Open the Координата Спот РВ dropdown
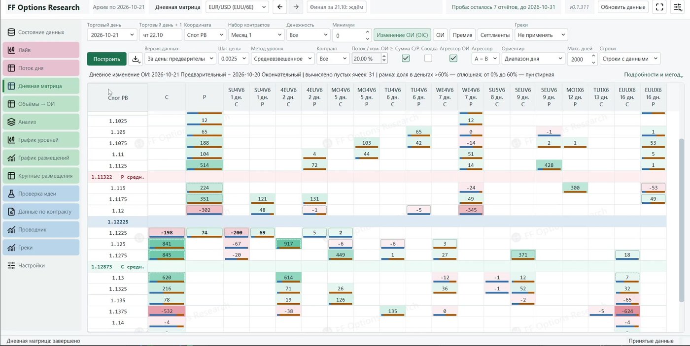690x346 pixels. (205, 35)
